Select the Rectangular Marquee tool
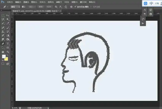Image resolution: width=162 pixels, height=109 pixels. pos(3,15)
